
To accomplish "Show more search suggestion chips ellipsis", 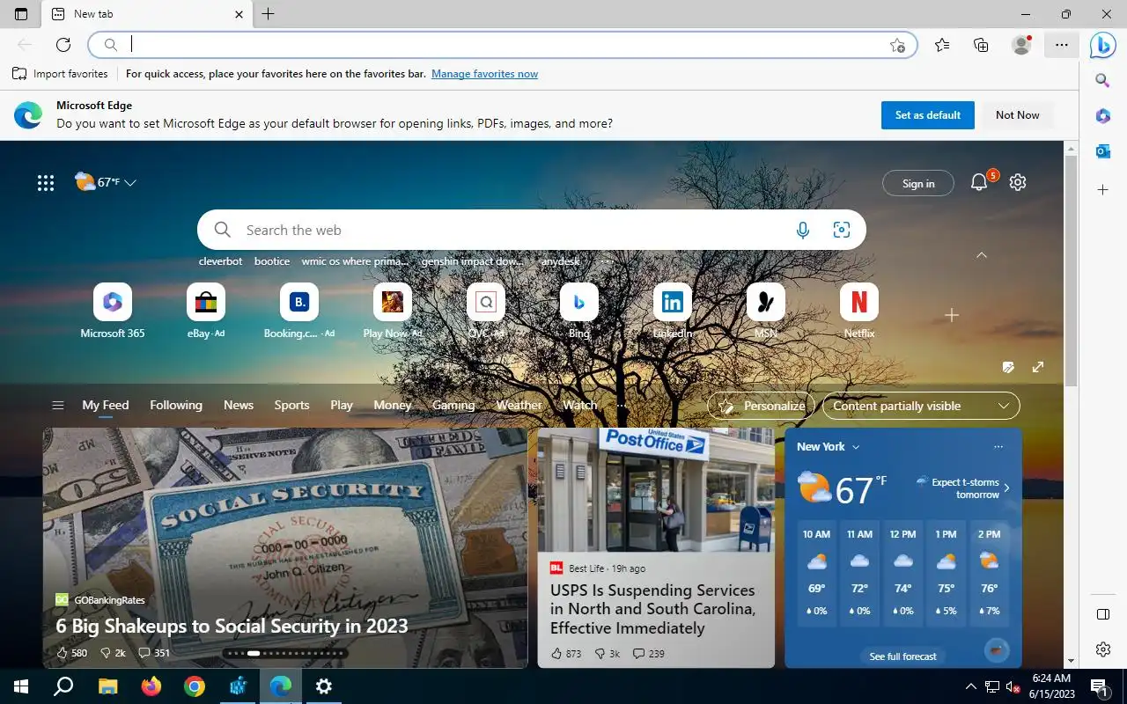I will point(606,260).
